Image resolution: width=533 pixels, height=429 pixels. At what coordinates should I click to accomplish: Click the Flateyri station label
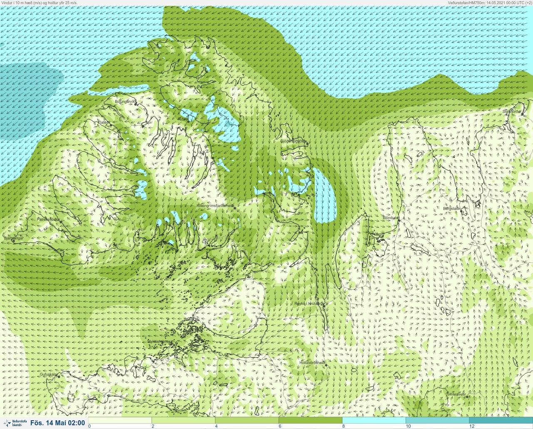(104, 122)
